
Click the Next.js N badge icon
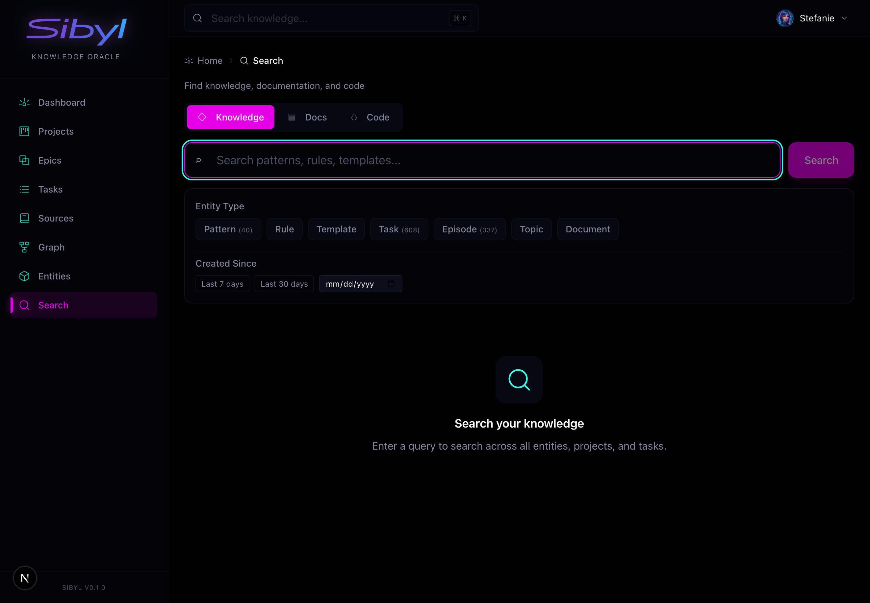point(25,578)
